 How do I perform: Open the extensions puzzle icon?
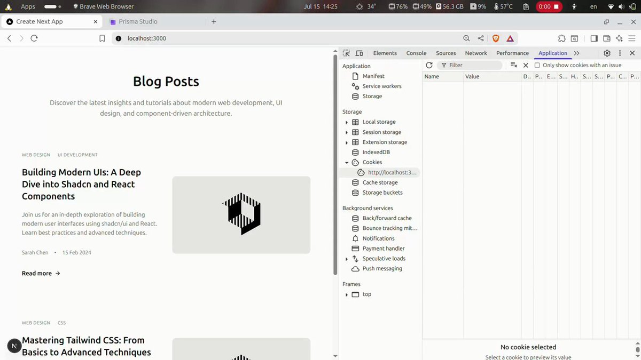click(x=561, y=38)
